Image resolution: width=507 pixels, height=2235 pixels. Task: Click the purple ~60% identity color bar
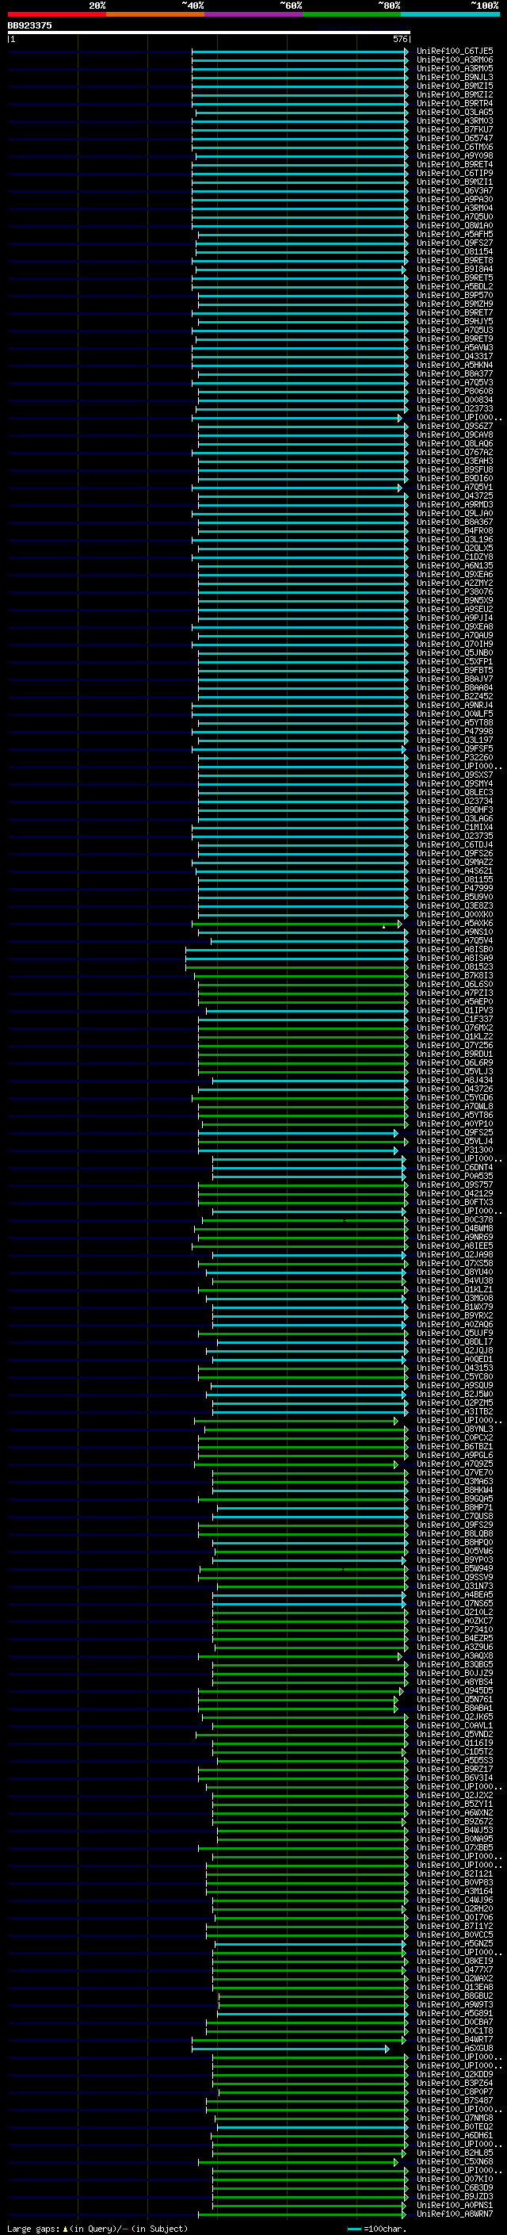254,14
